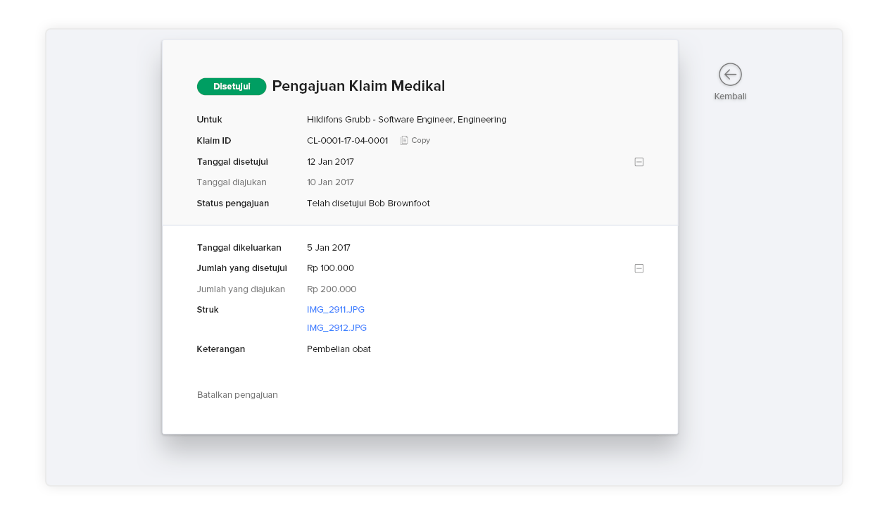Click the approved amount Rp 100.000
The width and height of the screenshot is (887, 514).
(330, 268)
